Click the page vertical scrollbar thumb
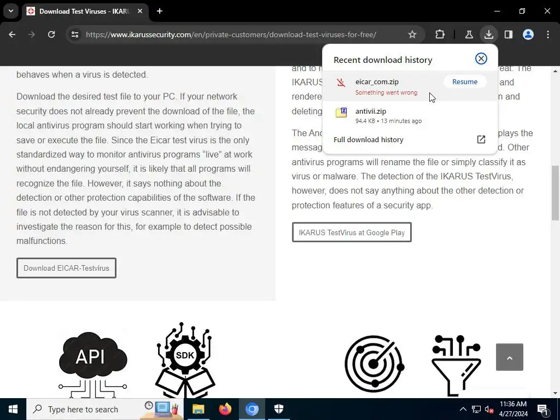Viewport: 560px width, 420px height. click(x=556, y=193)
